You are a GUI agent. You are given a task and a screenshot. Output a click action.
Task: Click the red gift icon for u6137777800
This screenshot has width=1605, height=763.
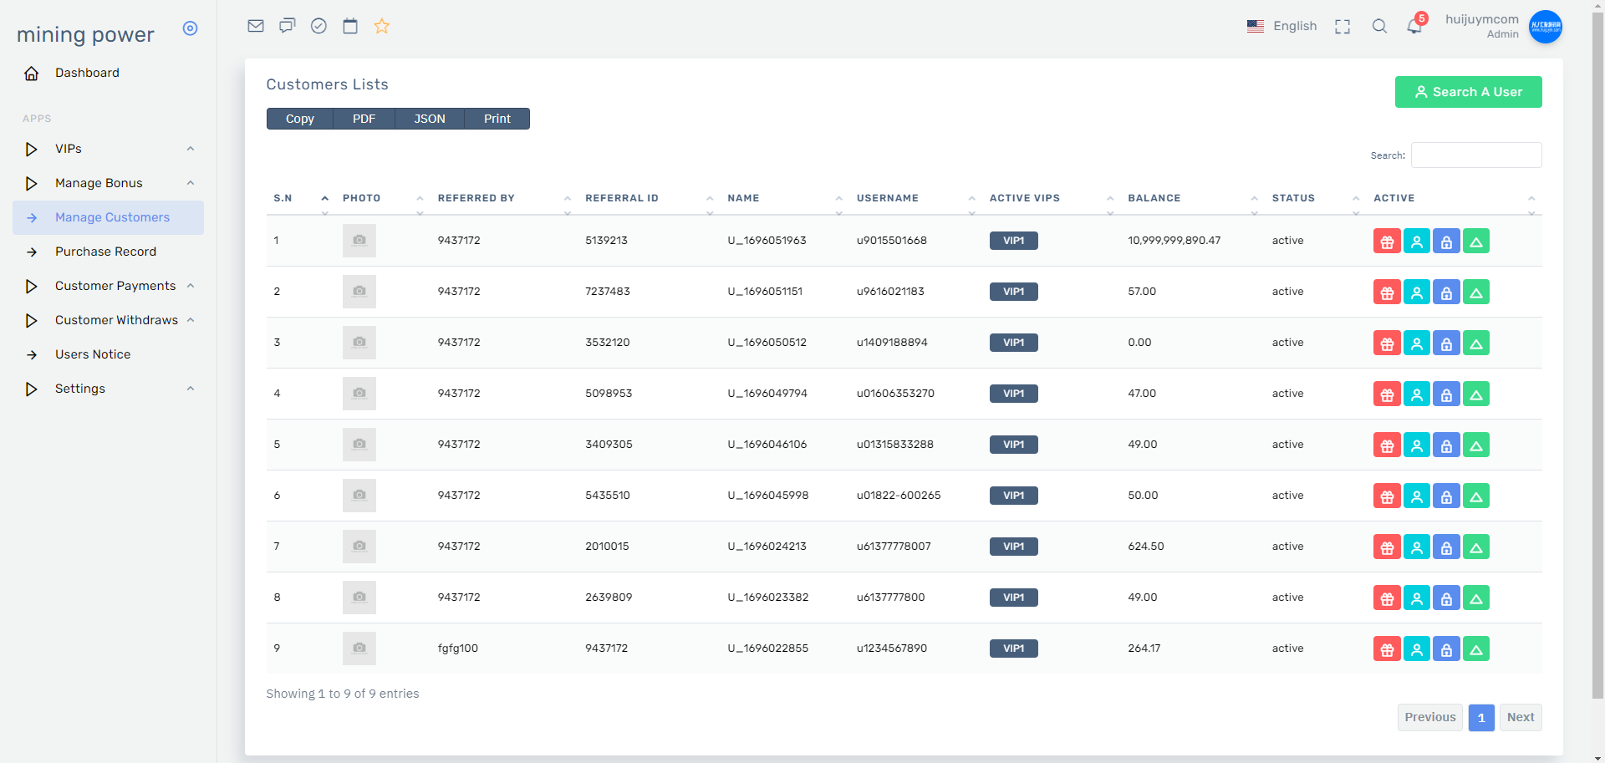1387,598
